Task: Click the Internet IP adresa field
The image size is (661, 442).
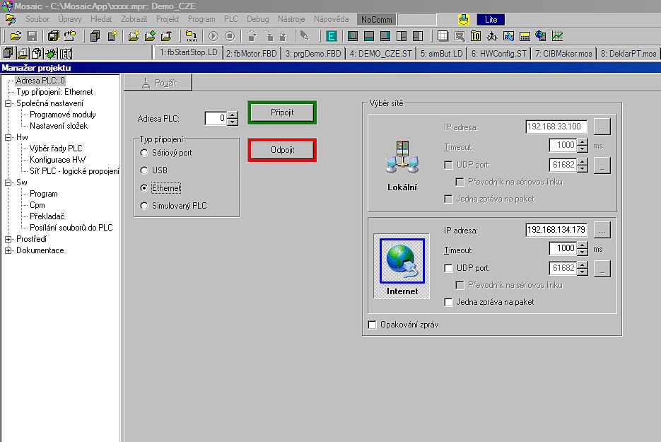Action: pos(557,230)
